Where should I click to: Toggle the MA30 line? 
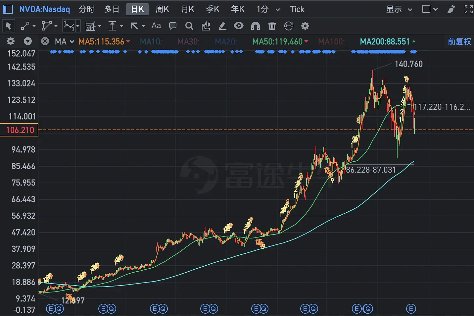pos(188,42)
